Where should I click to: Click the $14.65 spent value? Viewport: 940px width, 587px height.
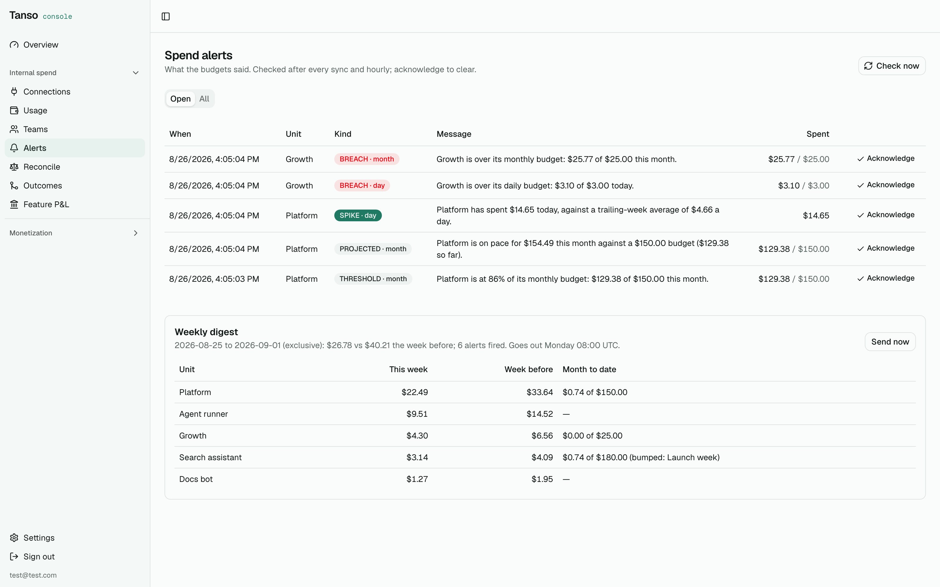(x=816, y=215)
